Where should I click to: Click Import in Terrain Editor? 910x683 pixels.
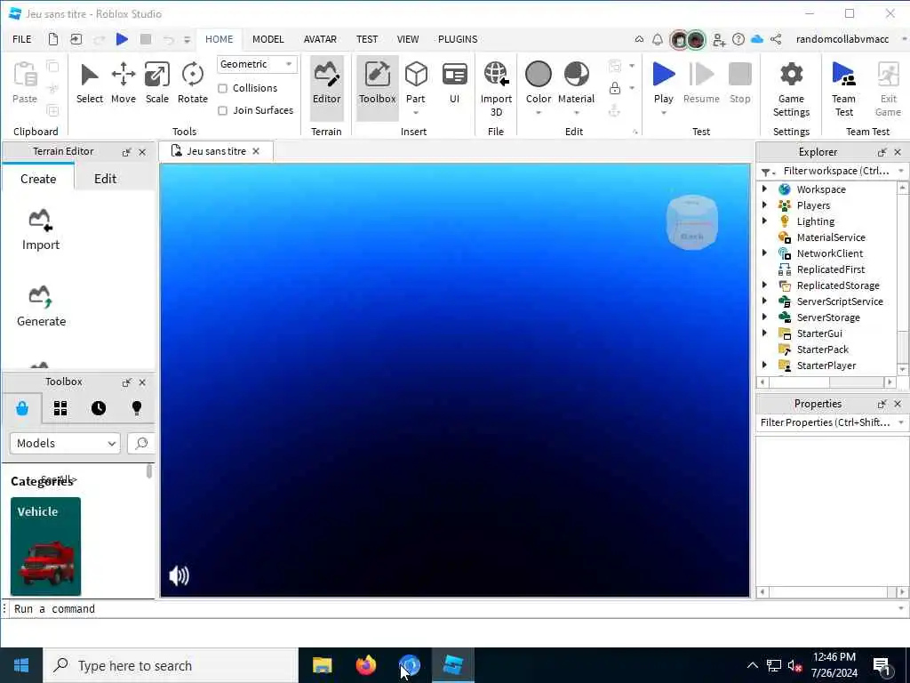(41, 230)
